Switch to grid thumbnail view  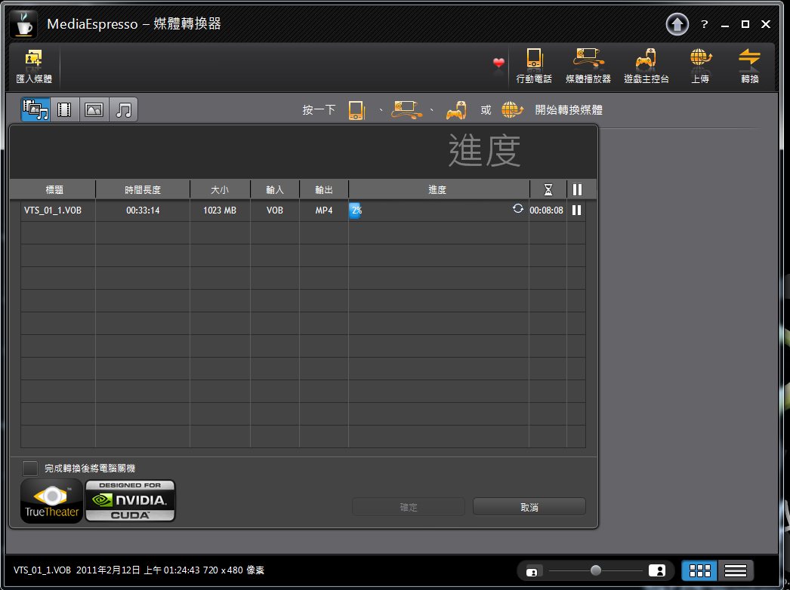click(x=700, y=570)
